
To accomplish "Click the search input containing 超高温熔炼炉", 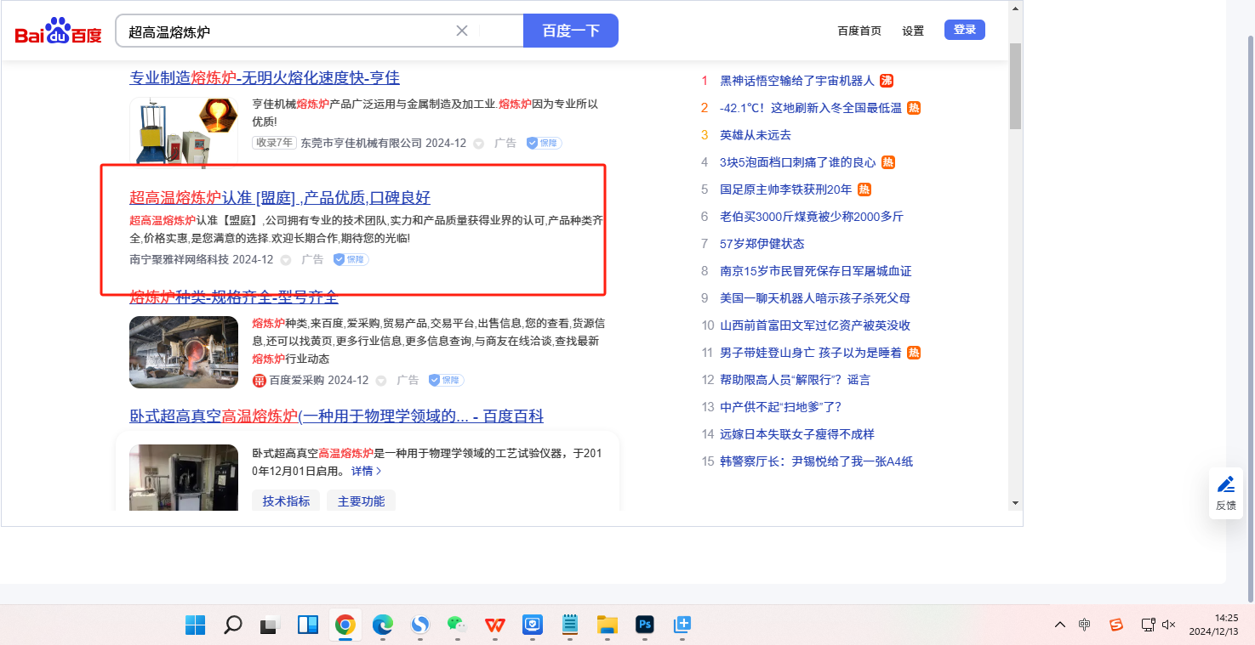I will pyautogui.click(x=289, y=31).
